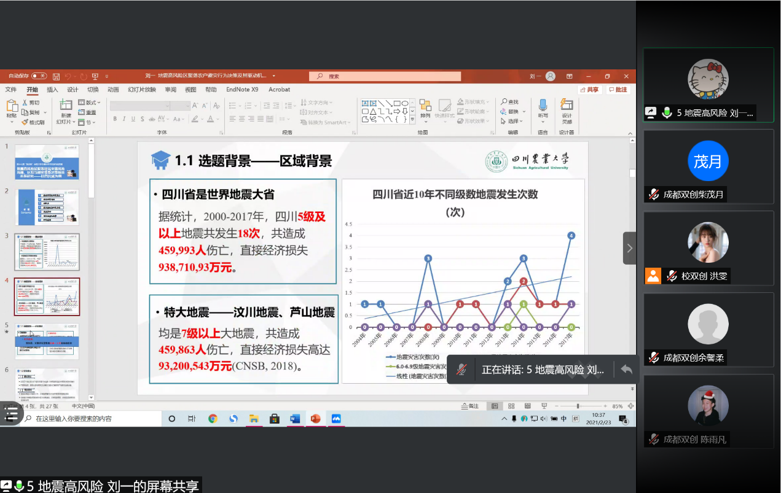Expand the Layout (版式) dropdown
Screen dimensions: 781x493
[x=91, y=103]
